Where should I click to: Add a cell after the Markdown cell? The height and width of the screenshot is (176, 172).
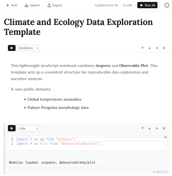157,48
